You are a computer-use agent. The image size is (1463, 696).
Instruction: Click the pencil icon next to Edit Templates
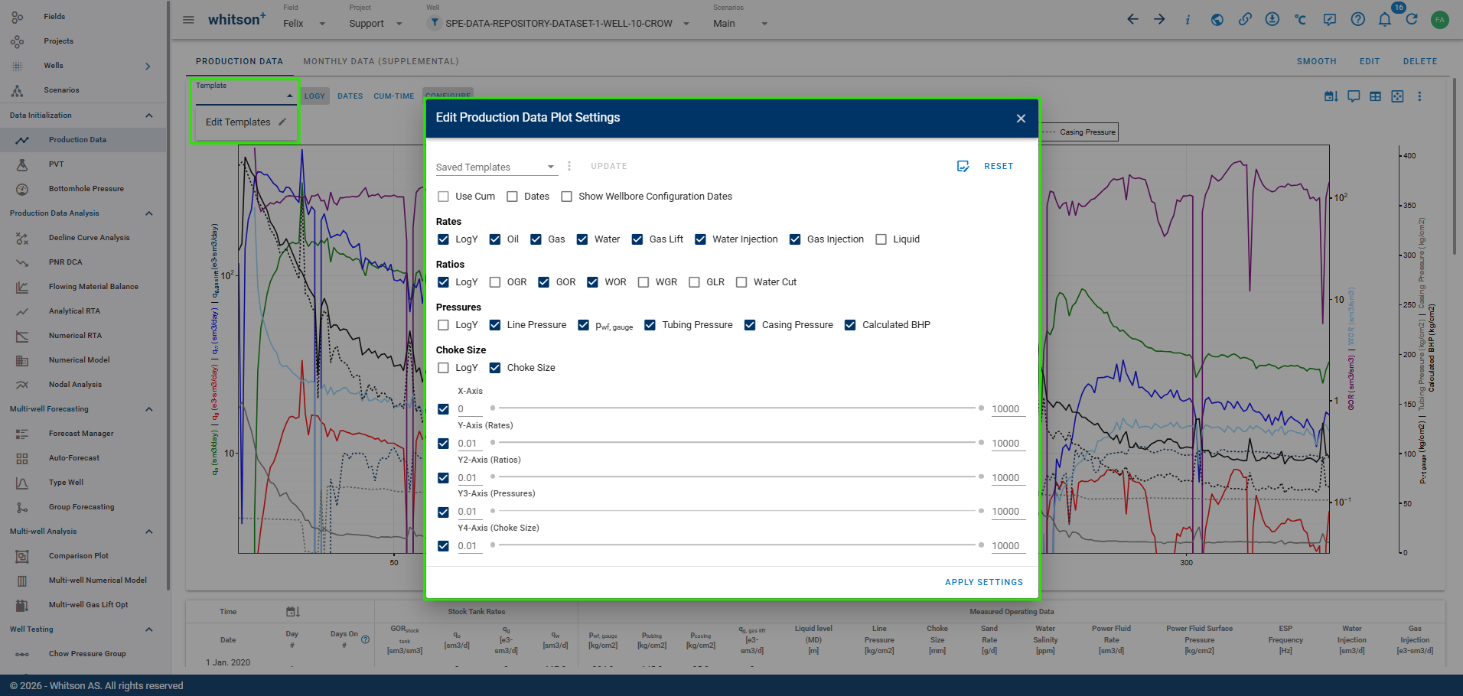[x=282, y=122]
